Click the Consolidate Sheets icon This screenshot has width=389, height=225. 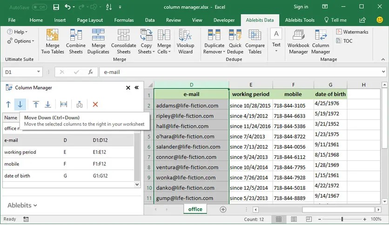[x=123, y=36]
